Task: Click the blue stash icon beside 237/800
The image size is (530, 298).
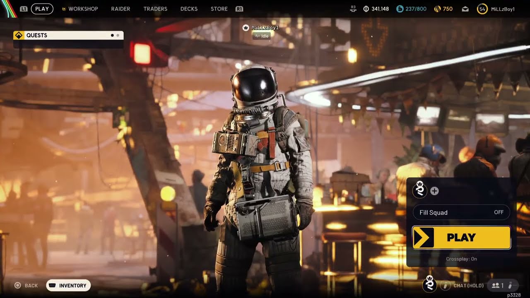Action: point(400,9)
